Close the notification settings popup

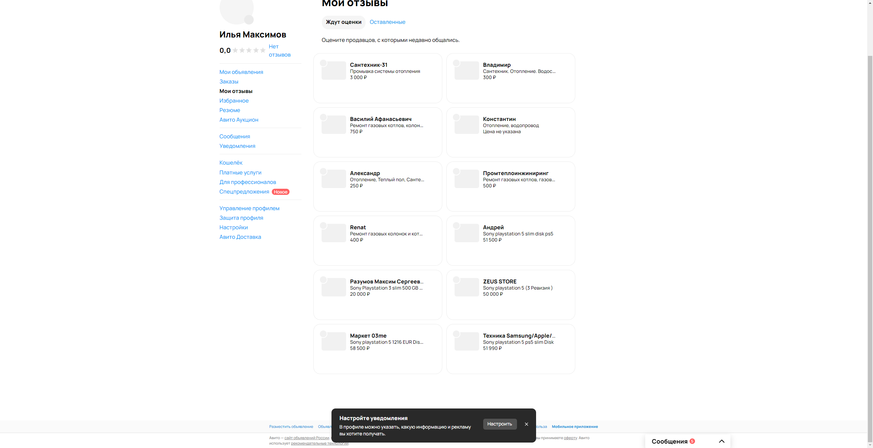click(x=526, y=424)
